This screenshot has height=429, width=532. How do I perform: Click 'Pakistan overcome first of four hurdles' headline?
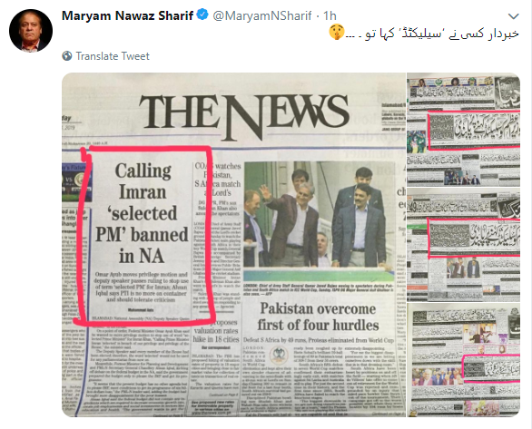319,317
